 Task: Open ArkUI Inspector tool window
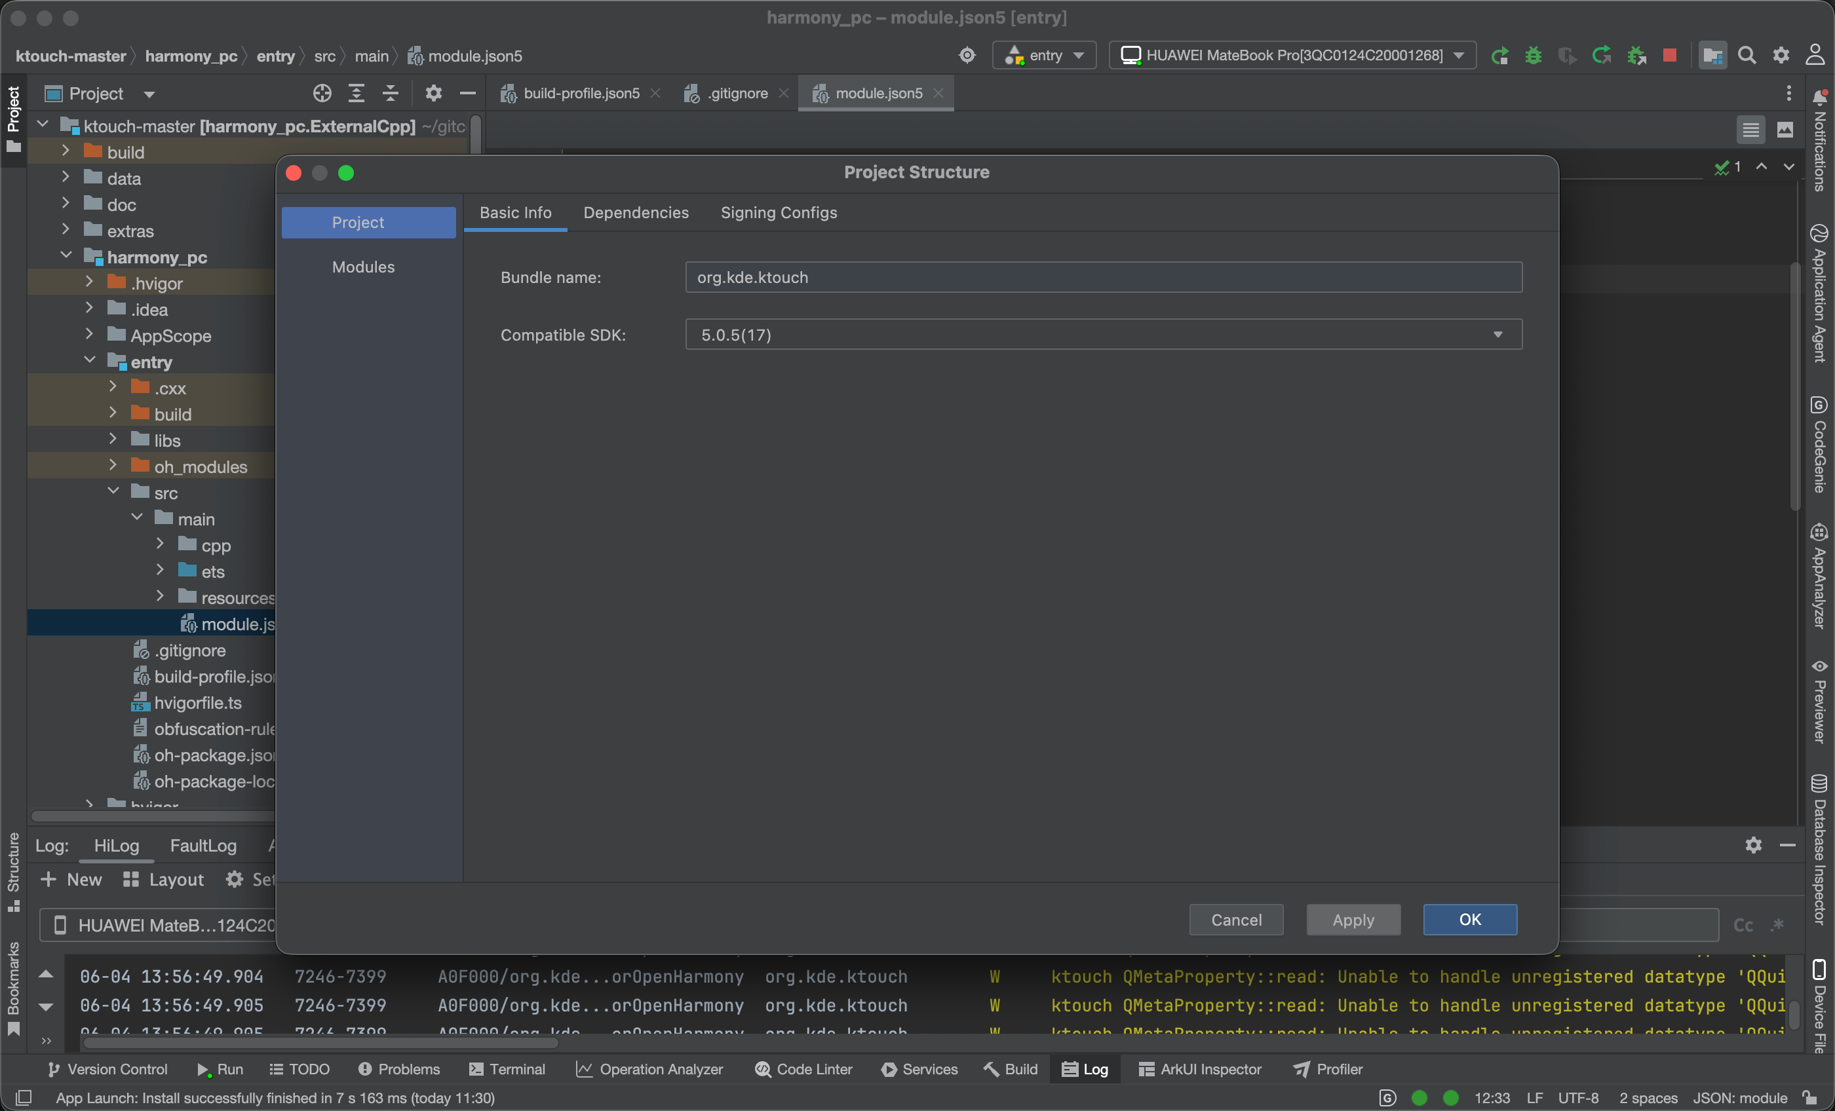(1200, 1069)
